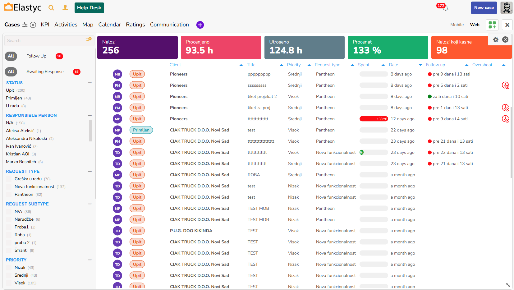The width and height of the screenshot is (514, 290).
Task: Tick the Greška u radu checkbox
Action: [x=9, y=179]
